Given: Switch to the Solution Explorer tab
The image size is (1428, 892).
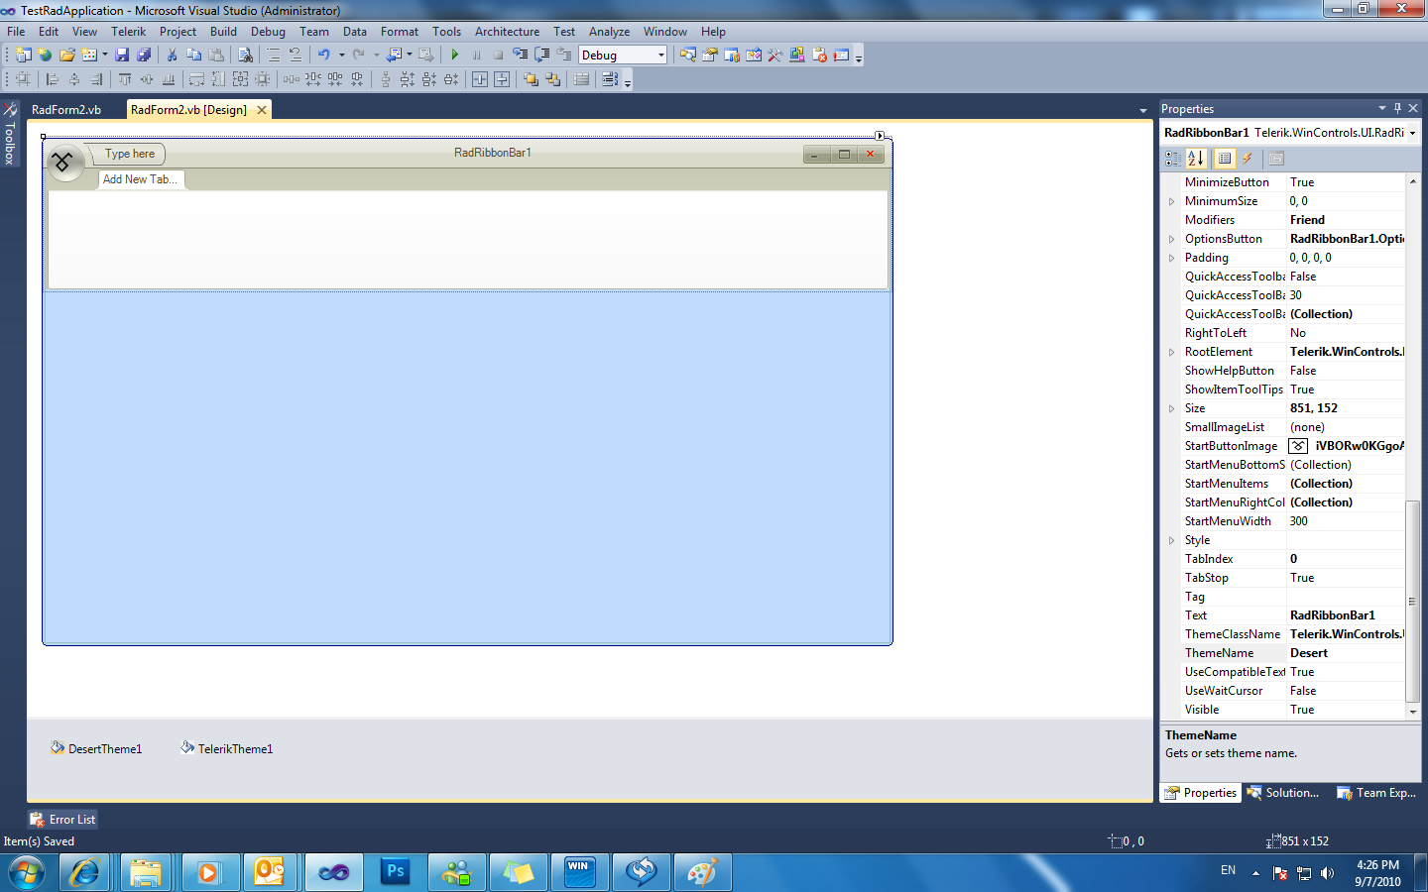Looking at the screenshot, I should point(1283,793).
